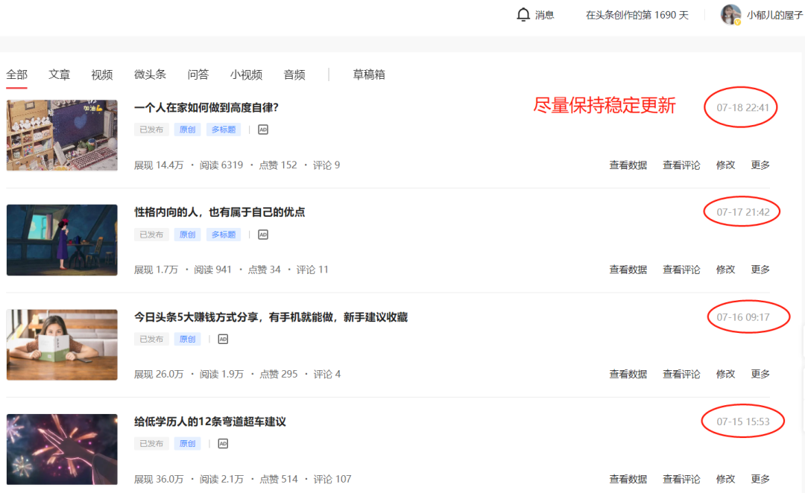This screenshot has width=805, height=493.
Task: Click 已发布 status on the 07-15 article
Action: 151,444
